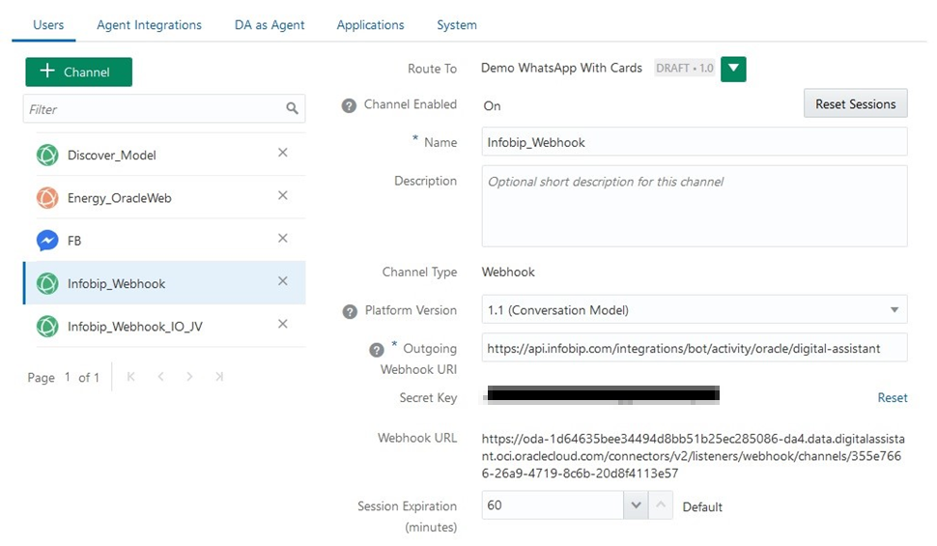Click the FB Messenger channel icon
This screenshot has height=546, width=937.
point(47,241)
